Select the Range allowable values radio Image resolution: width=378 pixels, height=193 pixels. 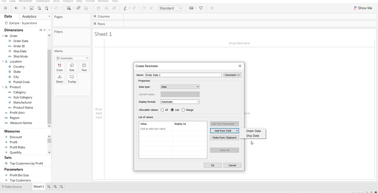click(x=183, y=110)
